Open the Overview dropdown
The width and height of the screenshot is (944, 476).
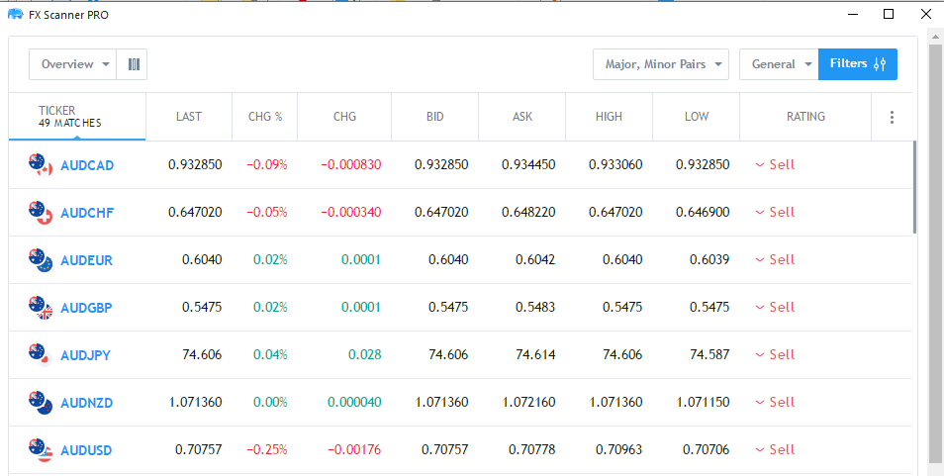pyautogui.click(x=73, y=64)
